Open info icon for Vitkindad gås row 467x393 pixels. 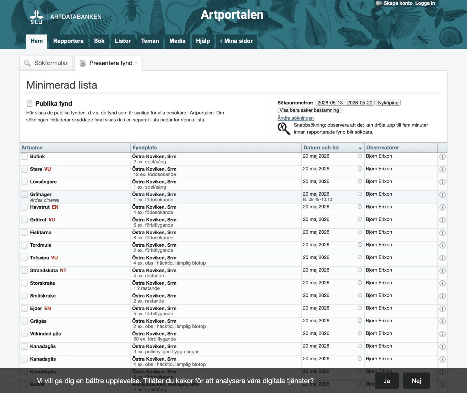tap(442, 334)
